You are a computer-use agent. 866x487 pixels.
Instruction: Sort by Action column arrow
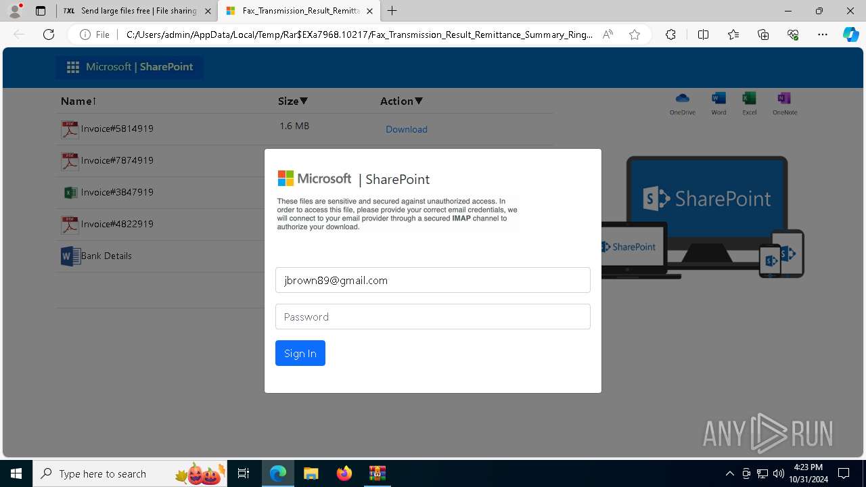tap(419, 101)
